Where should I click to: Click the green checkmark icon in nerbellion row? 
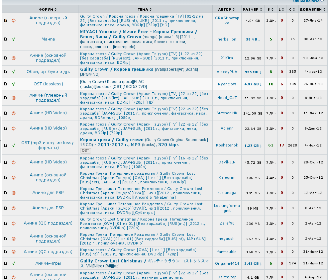(14, 39)
